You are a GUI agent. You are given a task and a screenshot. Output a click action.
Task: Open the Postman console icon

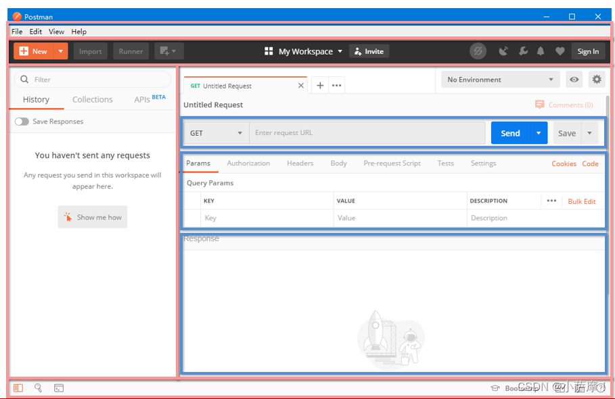pyautogui.click(x=59, y=388)
